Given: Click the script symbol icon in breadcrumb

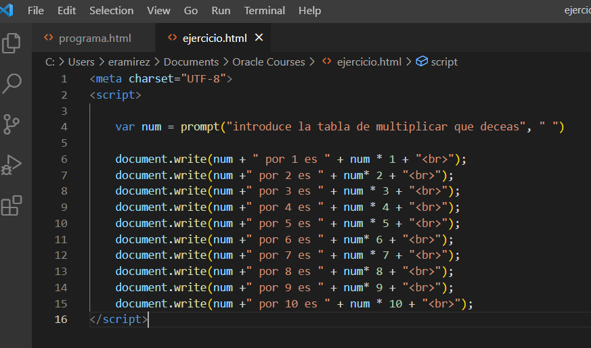Looking at the screenshot, I should (x=422, y=61).
